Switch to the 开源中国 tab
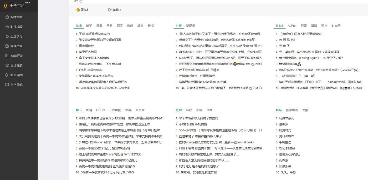Viewport: 368px width, 180px height. [x=115, y=110]
